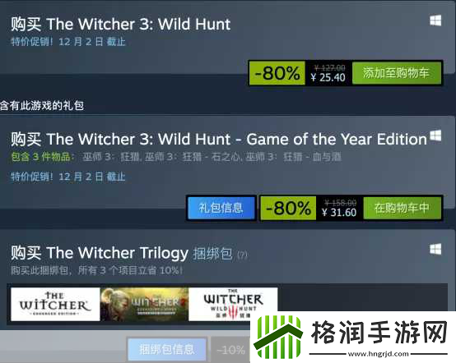This screenshot has width=456, height=363.
Task: Click Windows icon beside Witcher 3 Wild Hunt
Action: pyautogui.click(x=435, y=21)
